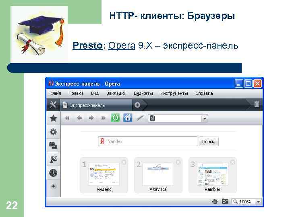Click the Opera underlined link
The image size is (290, 217).
coord(122,45)
